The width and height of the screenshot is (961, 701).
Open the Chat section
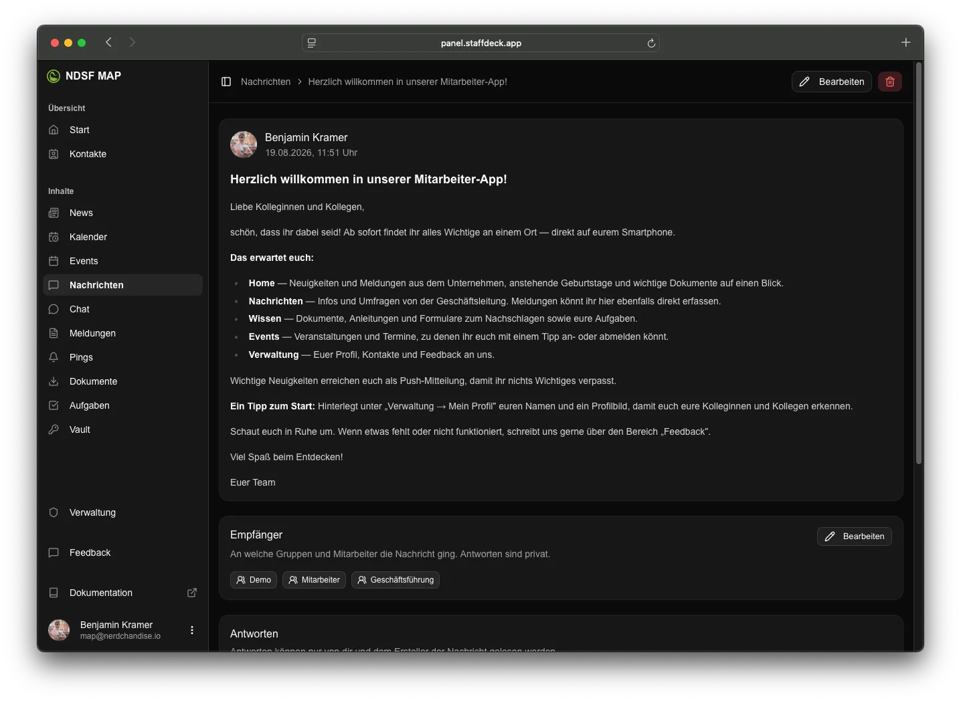[123, 309]
